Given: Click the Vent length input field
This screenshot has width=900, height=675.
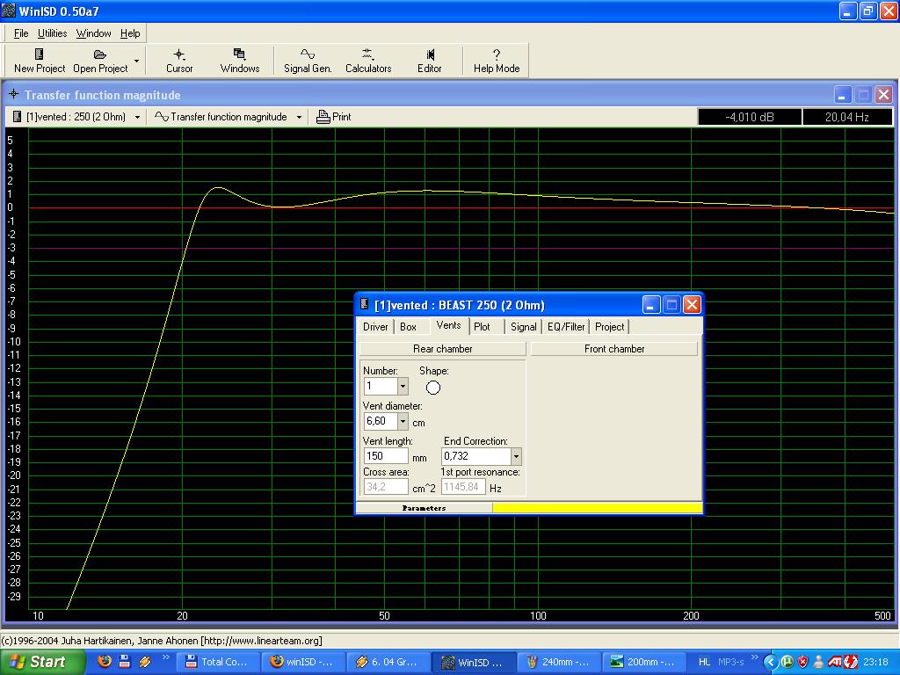Looking at the screenshot, I should coord(386,456).
